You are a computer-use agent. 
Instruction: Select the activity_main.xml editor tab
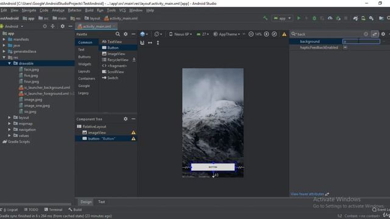[96, 26]
